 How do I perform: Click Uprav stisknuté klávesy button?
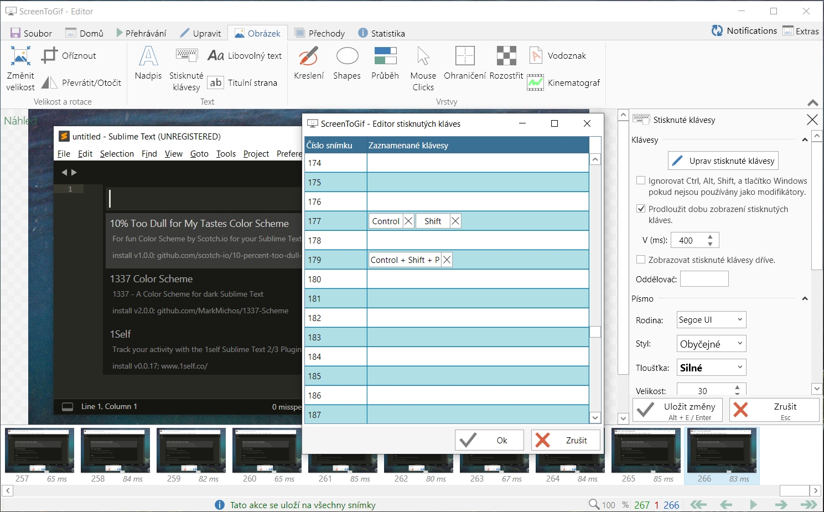tap(723, 161)
